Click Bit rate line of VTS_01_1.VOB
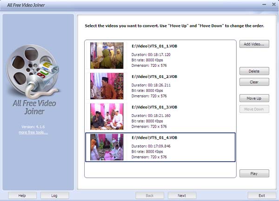Viewport: 279px width, 201px height. click(x=147, y=60)
